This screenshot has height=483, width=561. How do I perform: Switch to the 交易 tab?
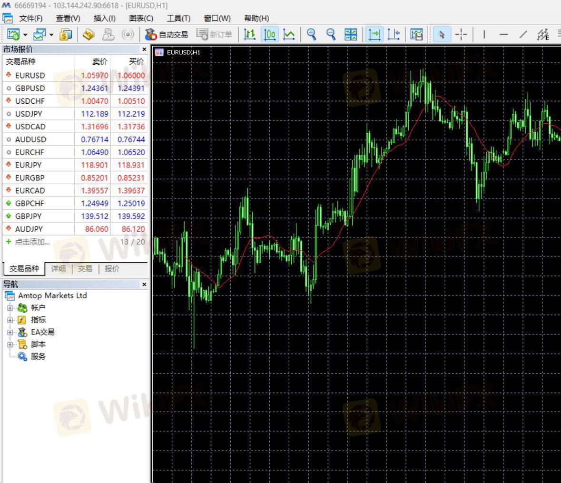[x=85, y=269]
